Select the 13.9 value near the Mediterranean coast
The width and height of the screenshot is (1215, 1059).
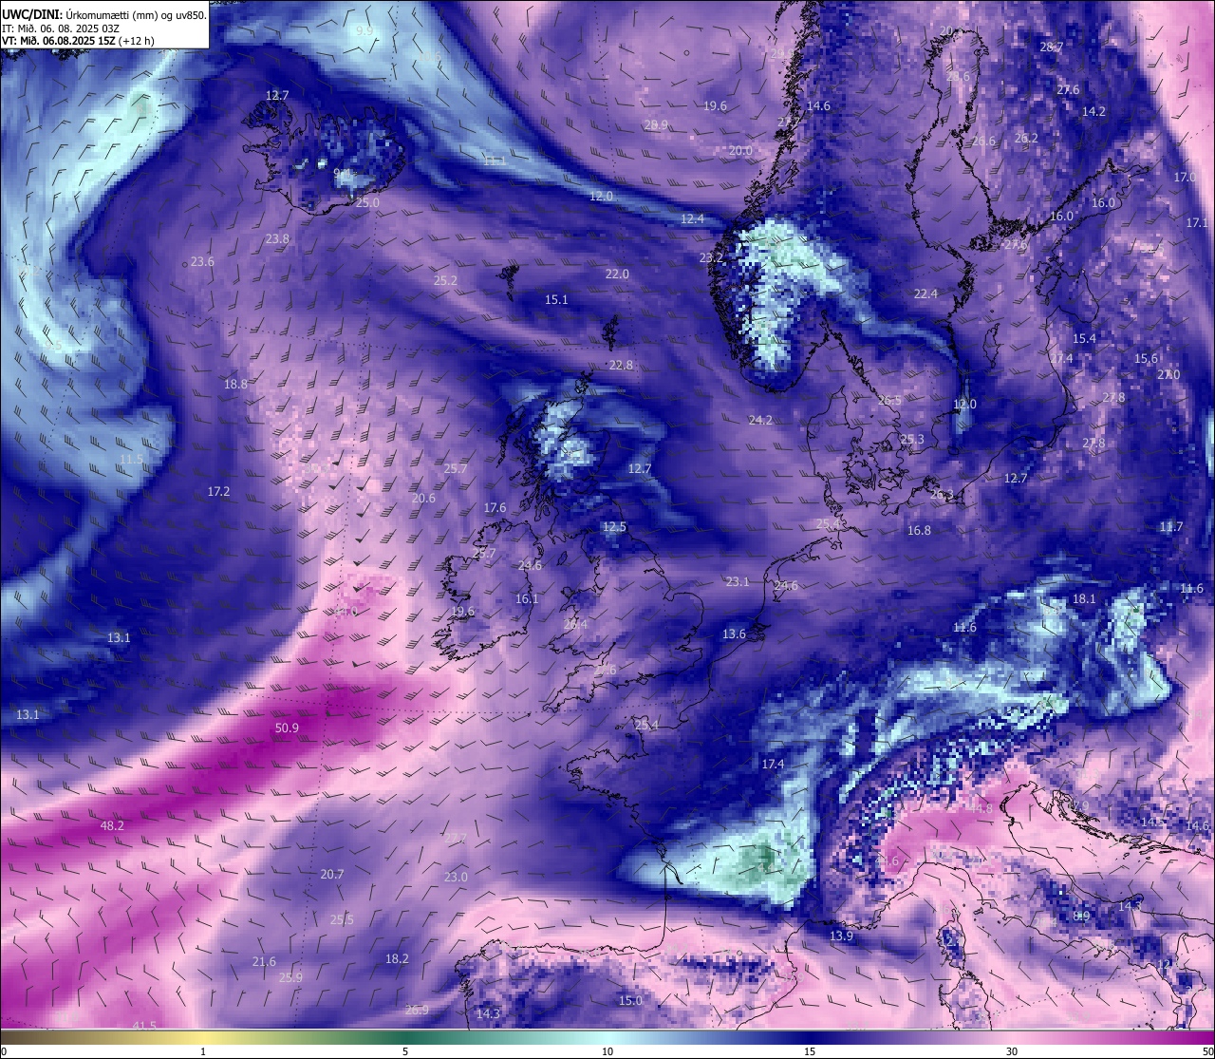(841, 936)
